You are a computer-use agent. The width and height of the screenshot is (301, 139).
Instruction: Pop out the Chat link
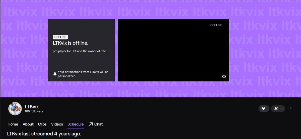pyautogui.click(x=96, y=124)
